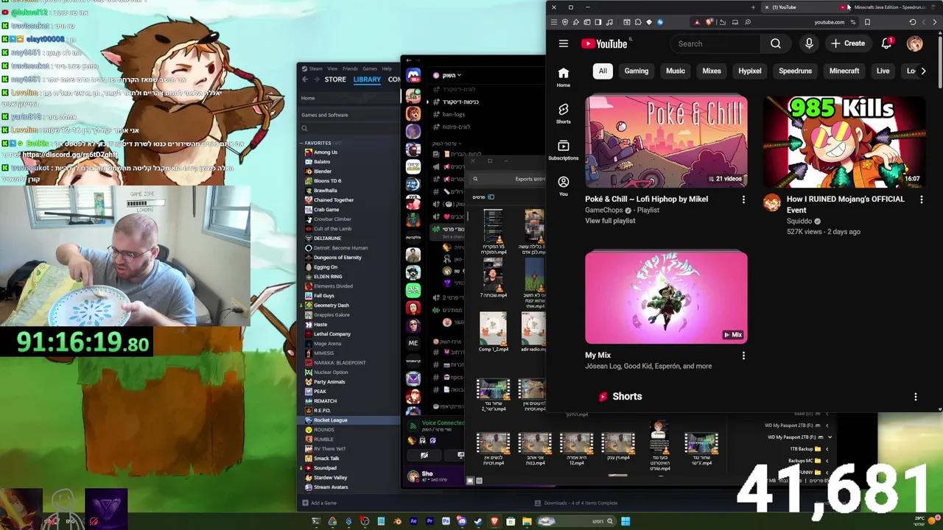Click the YouTube search input field
This screenshot has height=530, width=943.
pyautogui.click(x=715, y=43)
